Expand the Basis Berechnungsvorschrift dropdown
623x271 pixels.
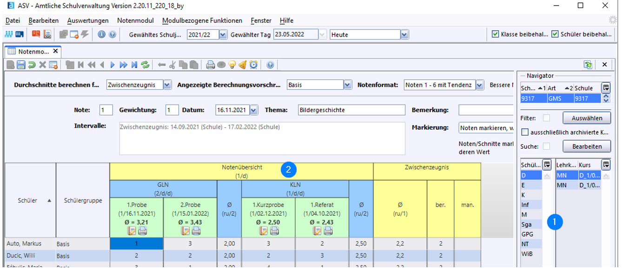point(347,85)
